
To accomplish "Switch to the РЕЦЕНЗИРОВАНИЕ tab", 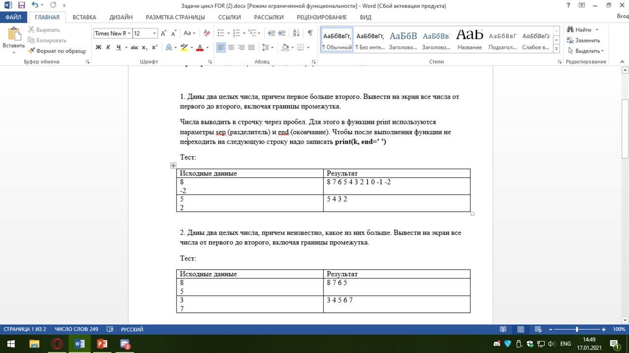I will (x=321, y=17).
